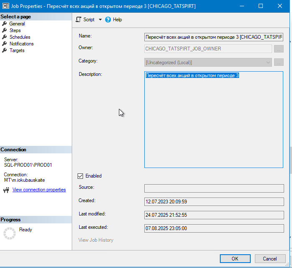This screenshot has height=268, width=292.
Task: Click the wrench icon beside Steps
Action: click(x=5, y=30)
